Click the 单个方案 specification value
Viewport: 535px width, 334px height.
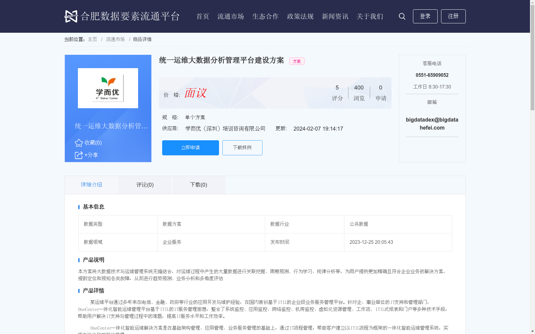point(195,117)
